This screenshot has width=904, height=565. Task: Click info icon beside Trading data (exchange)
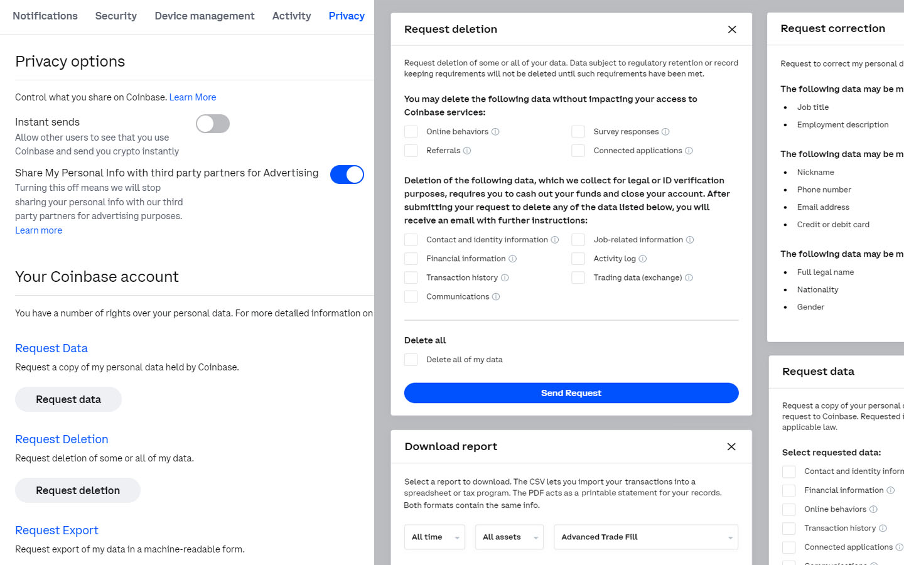click(x=689, y=277)
